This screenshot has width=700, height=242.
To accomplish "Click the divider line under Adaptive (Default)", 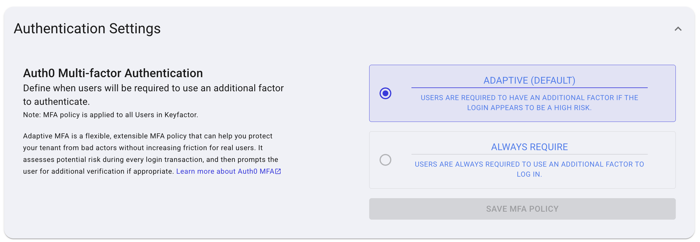I will tap(529, 88).
